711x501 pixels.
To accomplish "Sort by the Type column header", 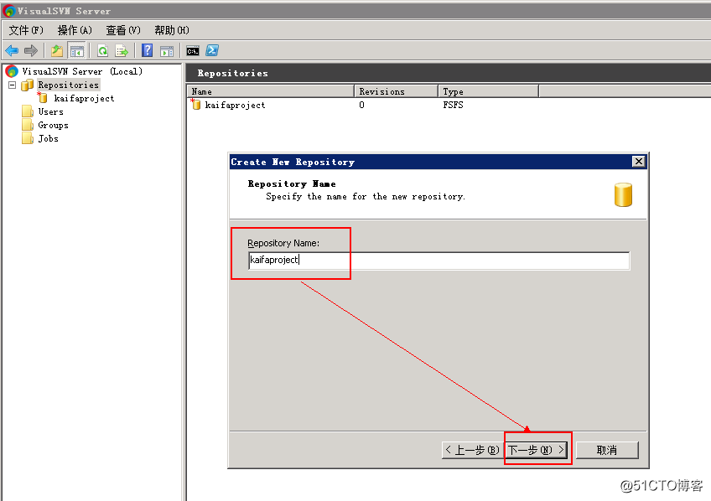I will point(488,91).
